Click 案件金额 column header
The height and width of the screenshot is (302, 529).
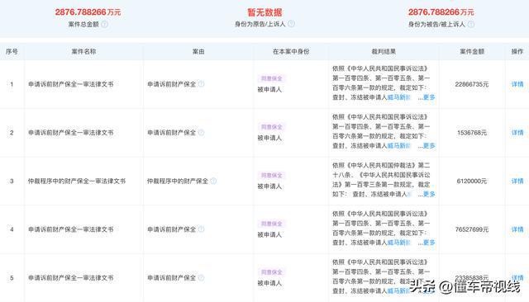pyautogui.click(x=472, y=51)
